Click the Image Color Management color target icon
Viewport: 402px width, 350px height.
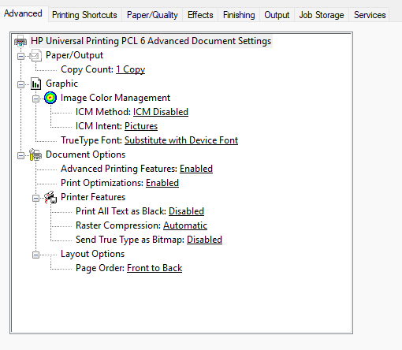(50, 98)
